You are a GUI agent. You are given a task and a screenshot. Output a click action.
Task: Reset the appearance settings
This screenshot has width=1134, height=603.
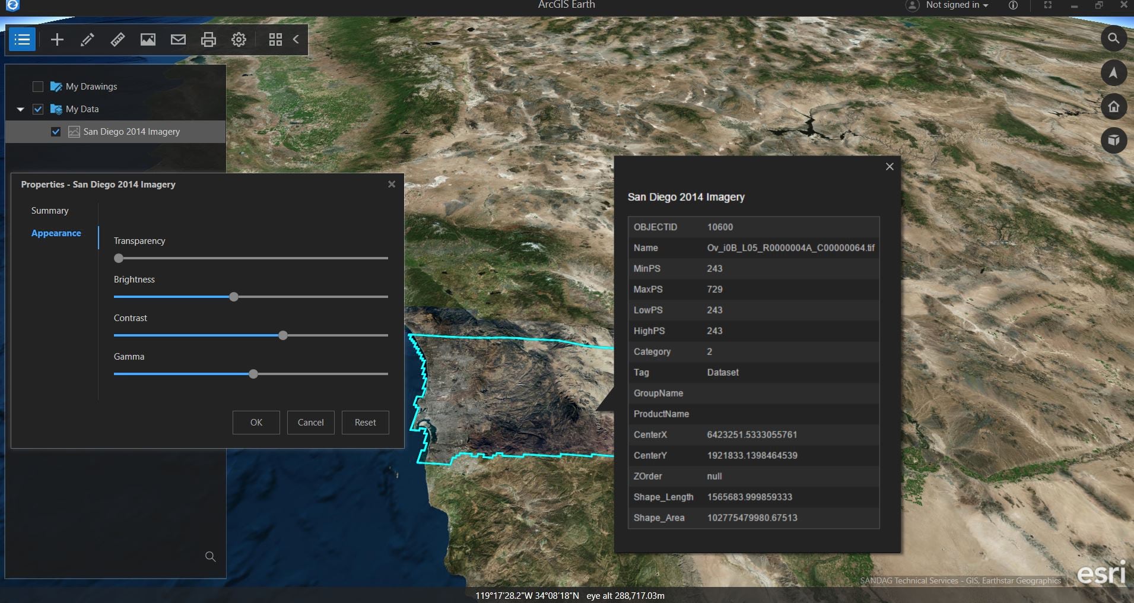coord(366,423)
